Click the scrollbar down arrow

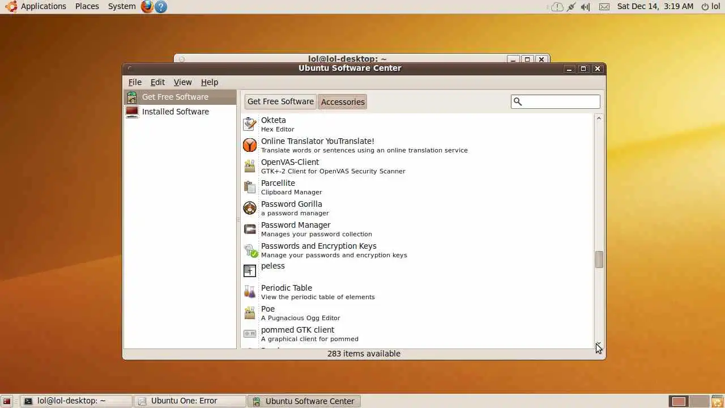pyautogui.click(x=599, y=345)
